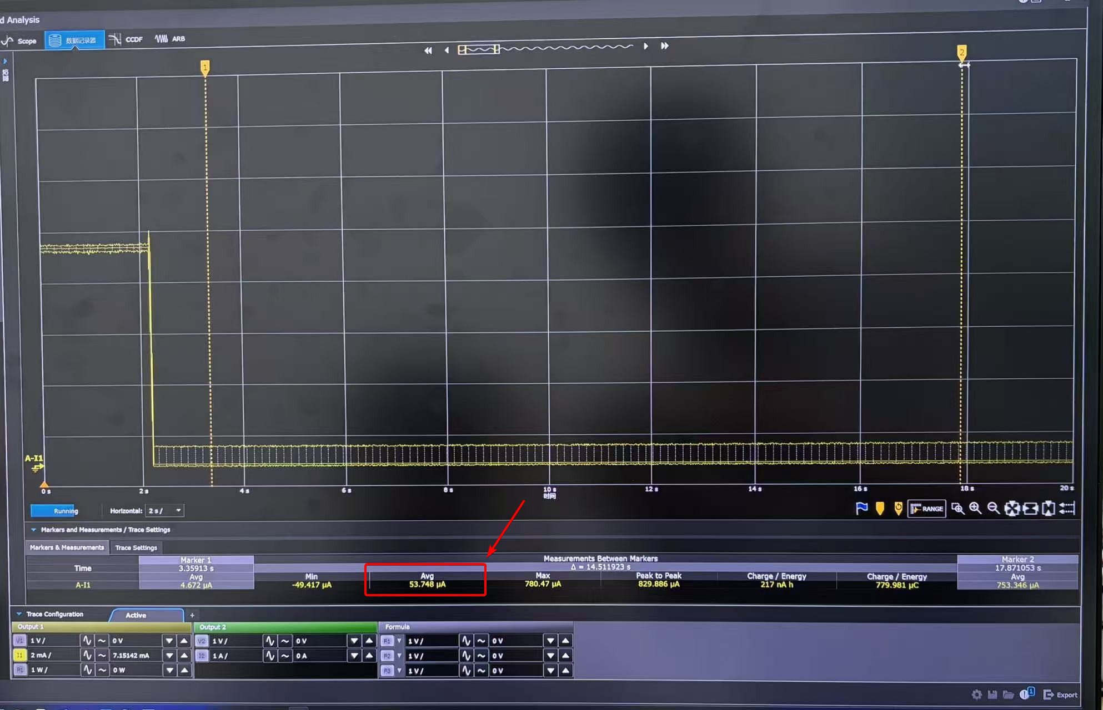
Task: Click the I1 large waveform scale icon
Action: click(87, 655)
